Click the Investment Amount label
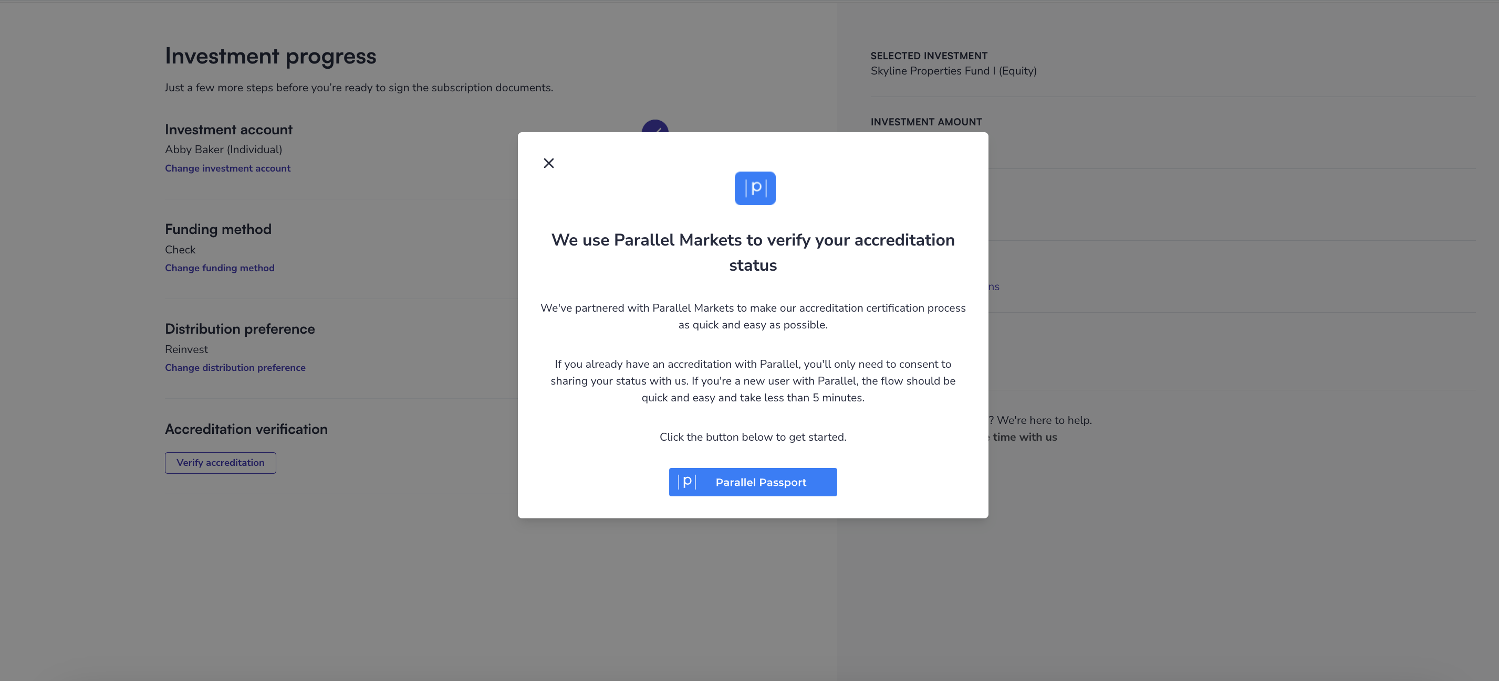Viewport: 1499px width, 681px height. coord(926,122)
